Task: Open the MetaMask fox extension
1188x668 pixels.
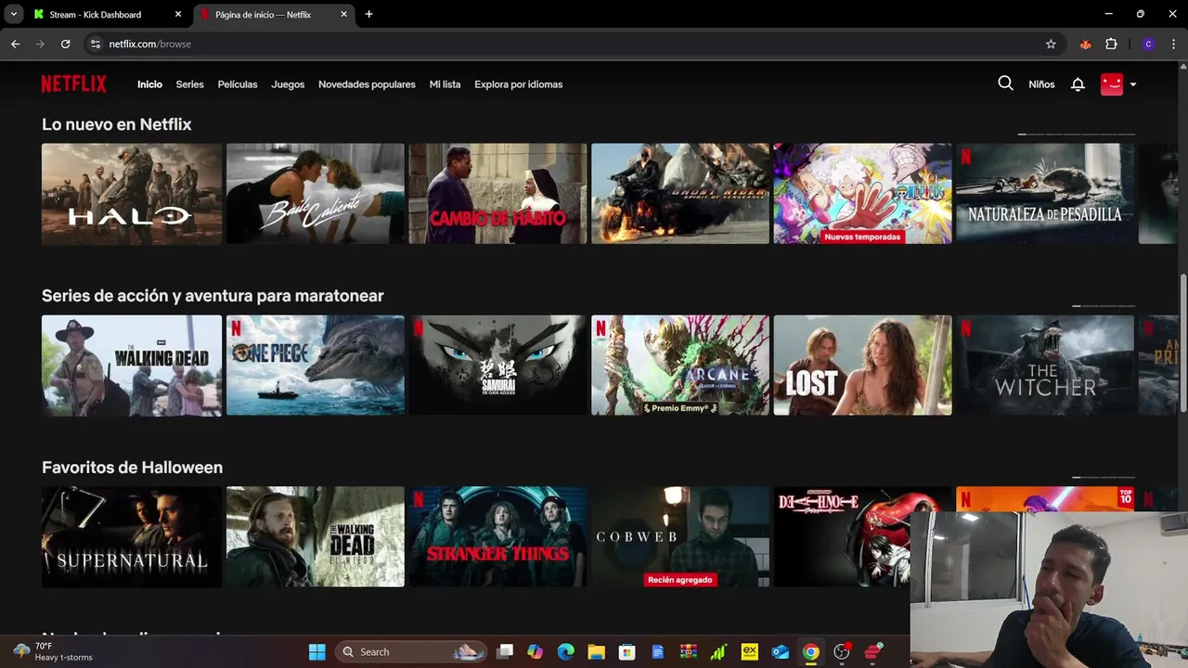Action: click(1085, 44)
